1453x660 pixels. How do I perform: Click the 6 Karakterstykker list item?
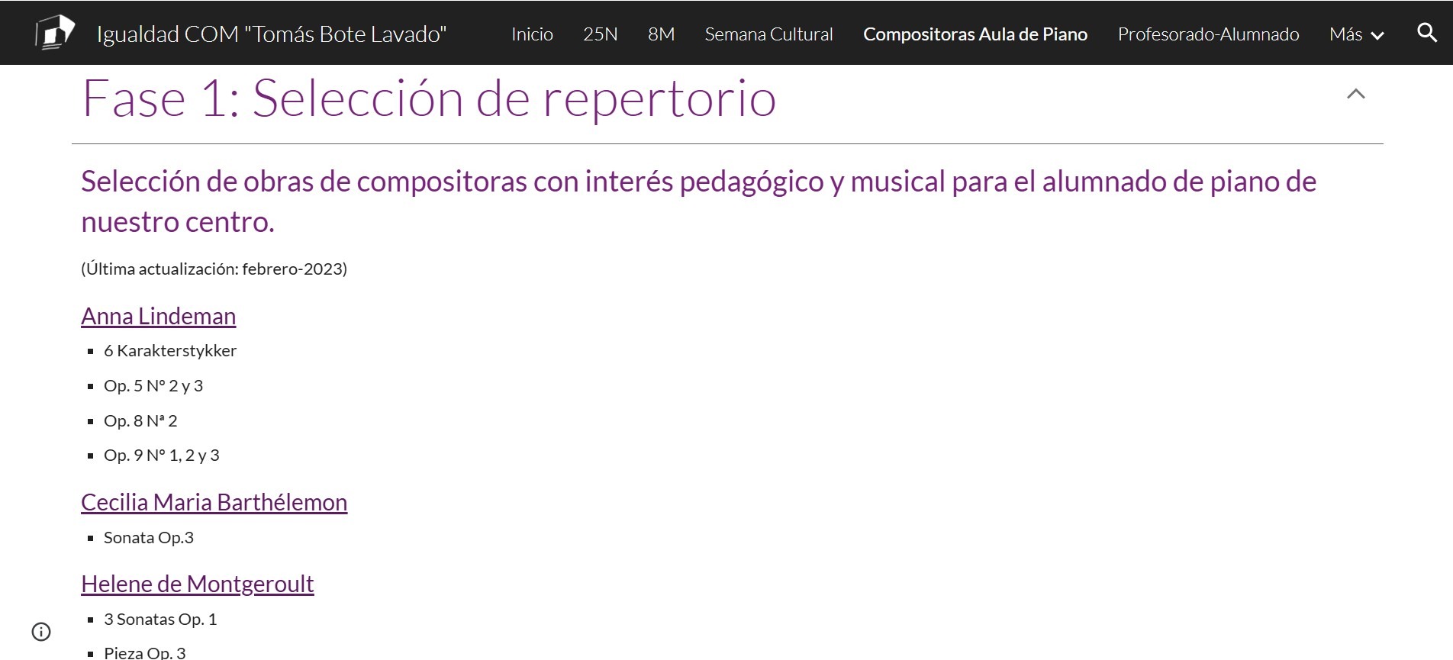point(170,351)
